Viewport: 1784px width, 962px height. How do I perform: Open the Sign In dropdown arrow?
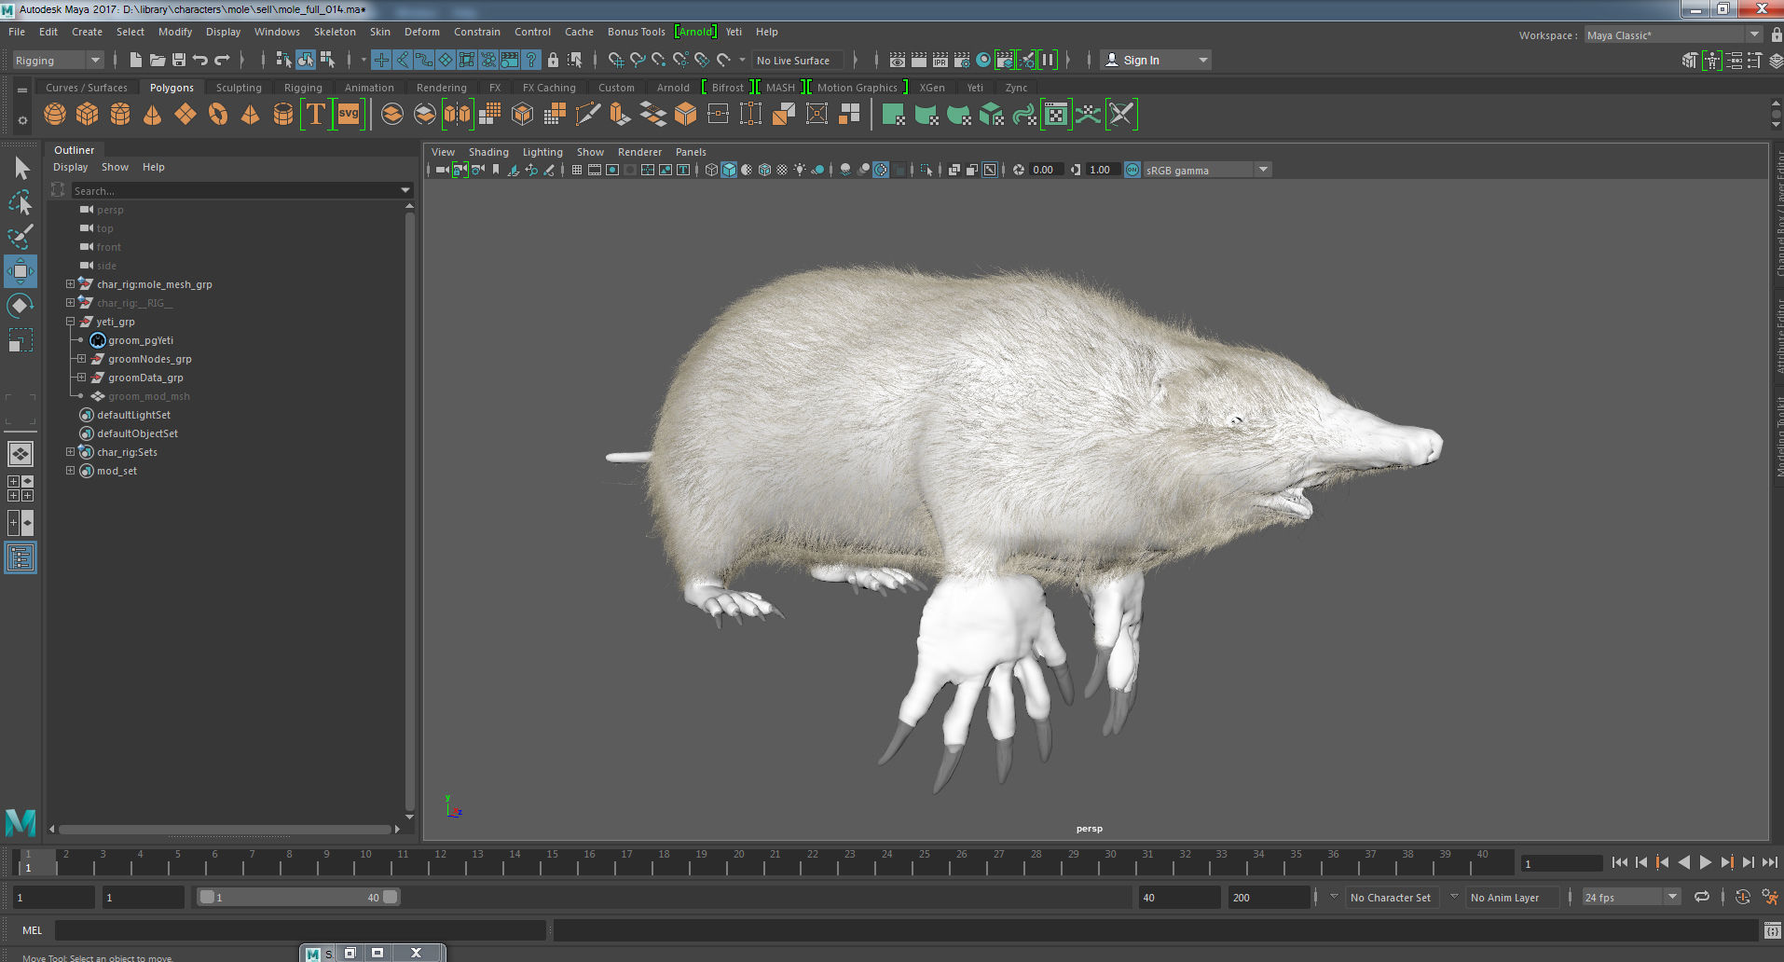[1203, 60]
